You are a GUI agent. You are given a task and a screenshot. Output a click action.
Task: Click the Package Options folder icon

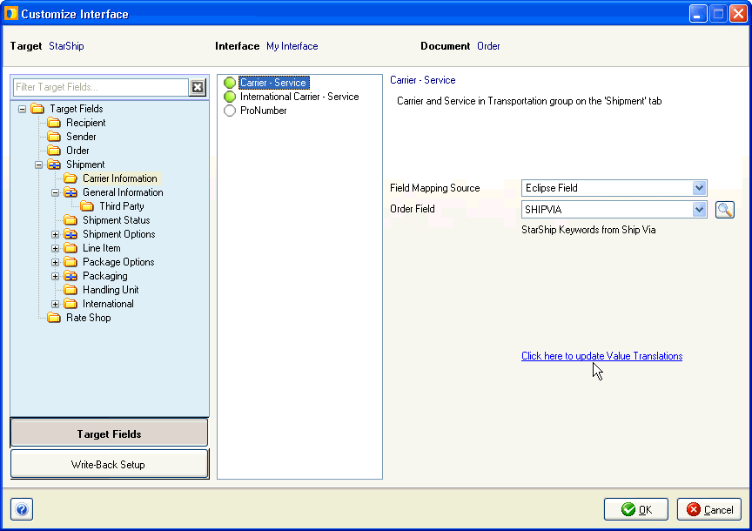click(70, 262)
